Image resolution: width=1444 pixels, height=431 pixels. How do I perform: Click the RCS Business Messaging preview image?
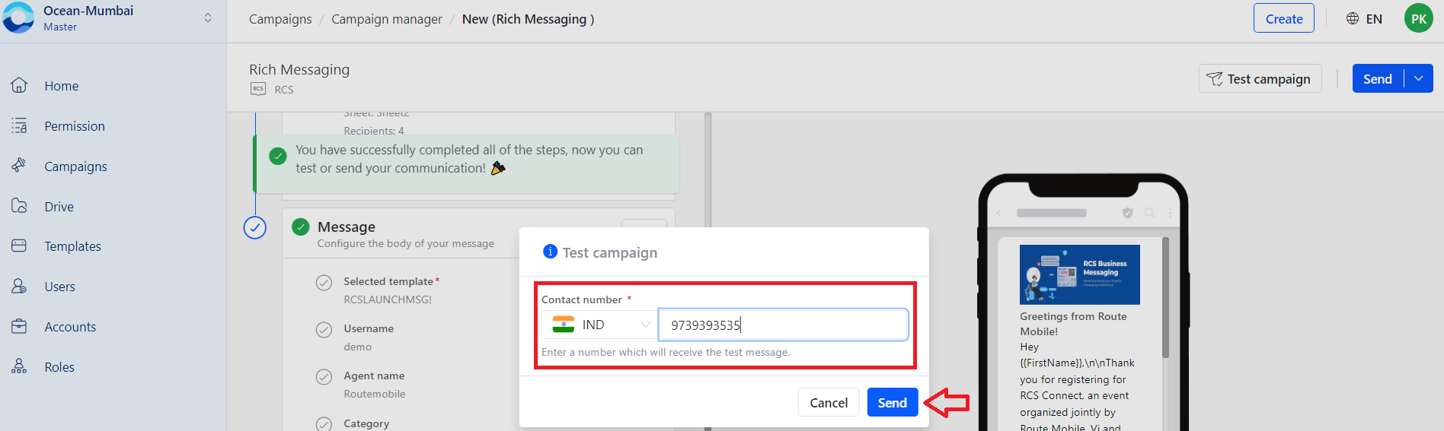click(x=1080, y=274)
